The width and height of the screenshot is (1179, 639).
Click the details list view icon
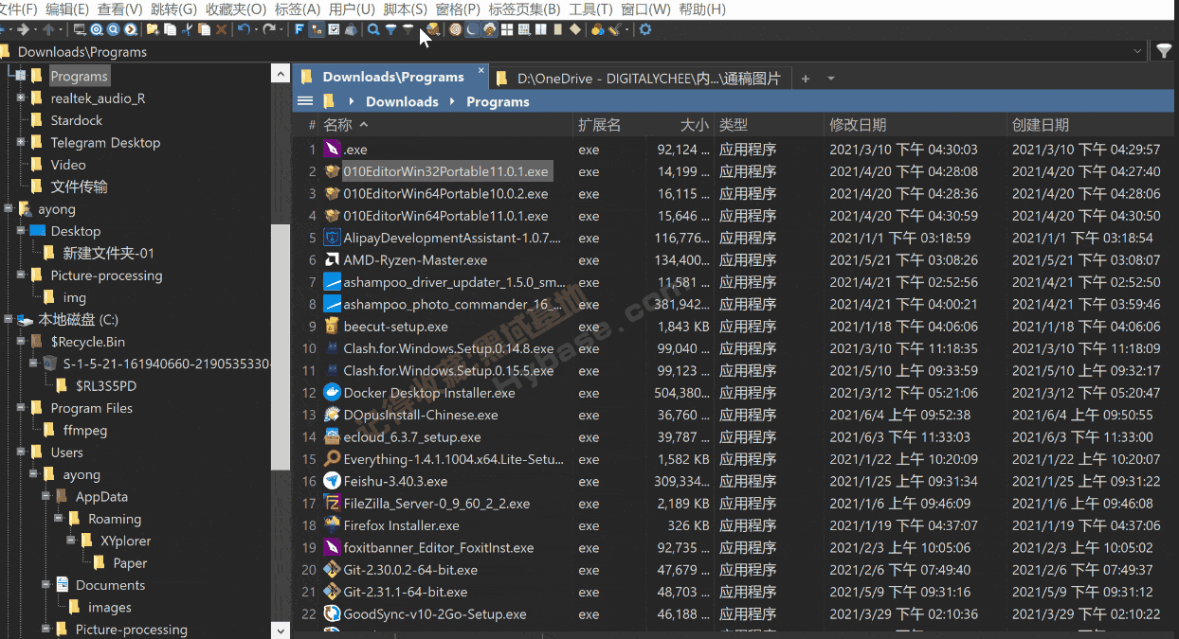pyautogui.click(x=524, y=29)
